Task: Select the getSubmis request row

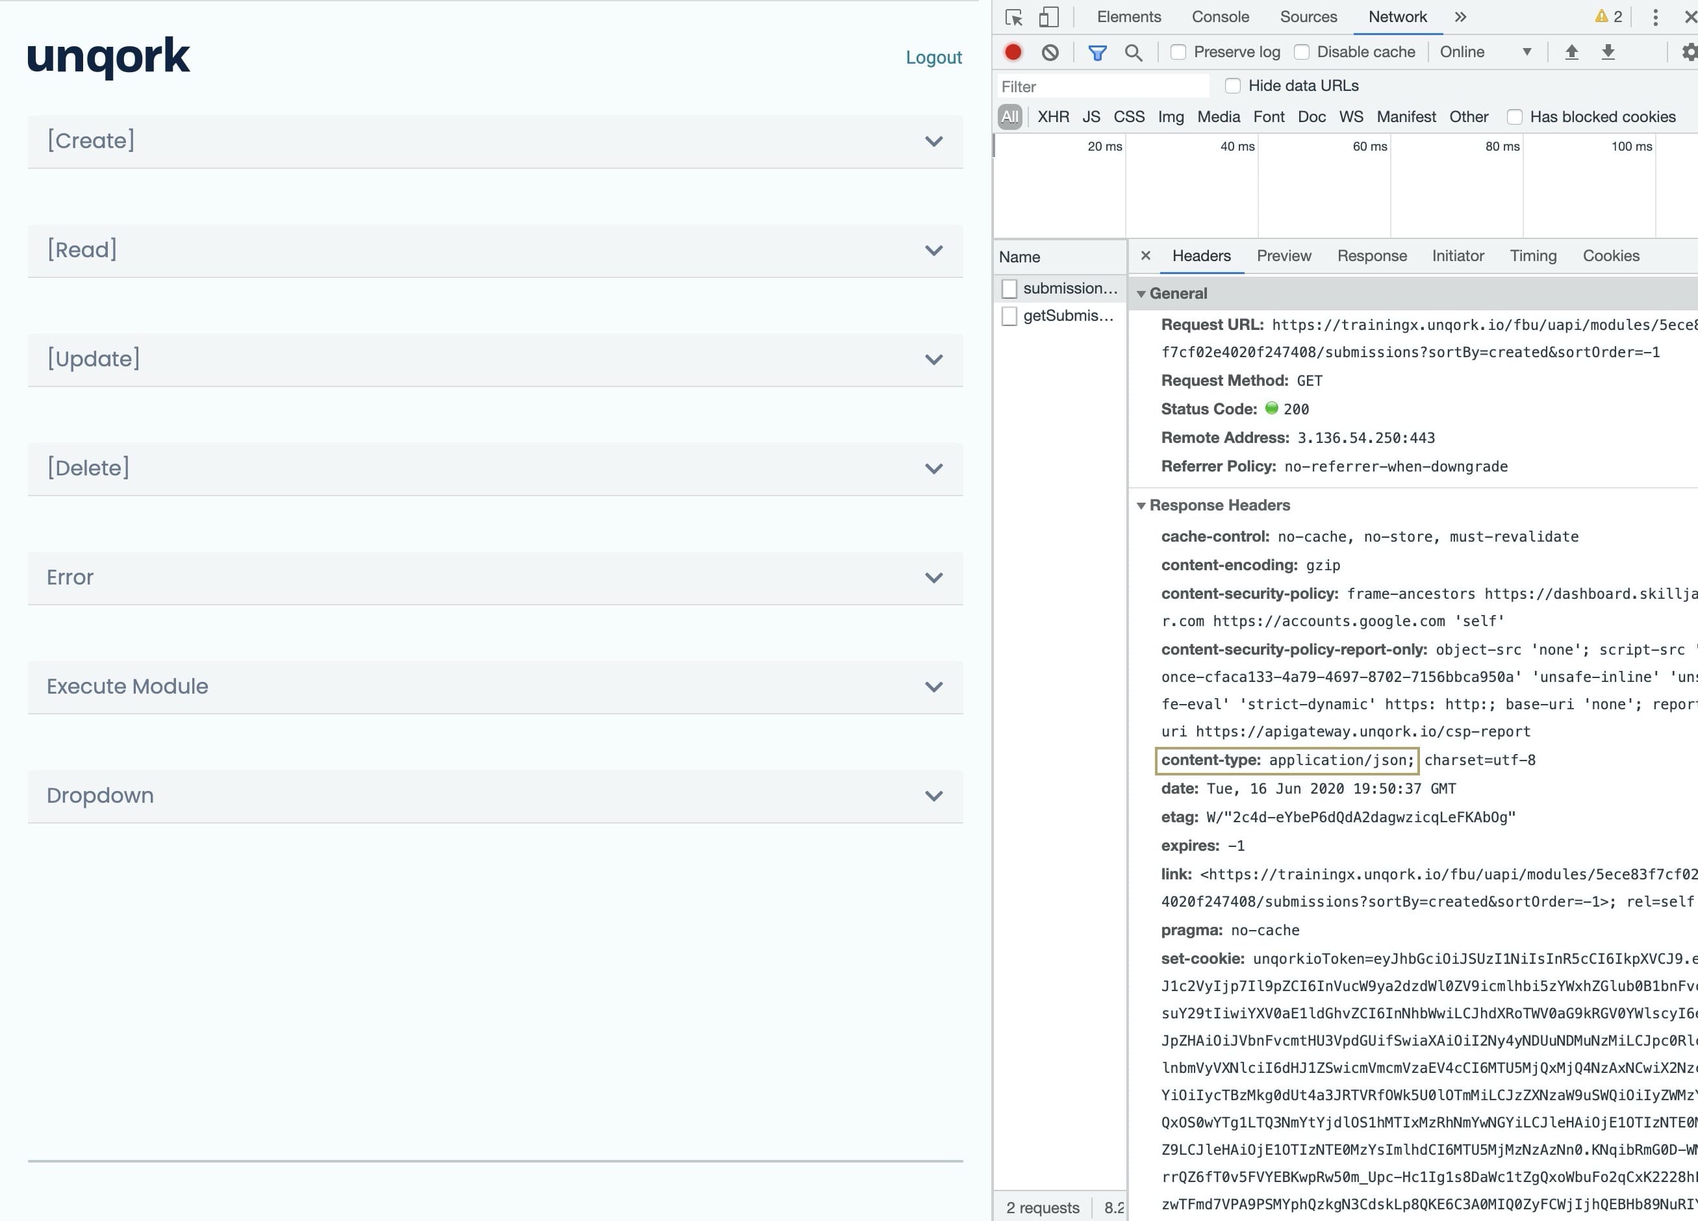Action: pyautogui.click(x=1059, y=317)
